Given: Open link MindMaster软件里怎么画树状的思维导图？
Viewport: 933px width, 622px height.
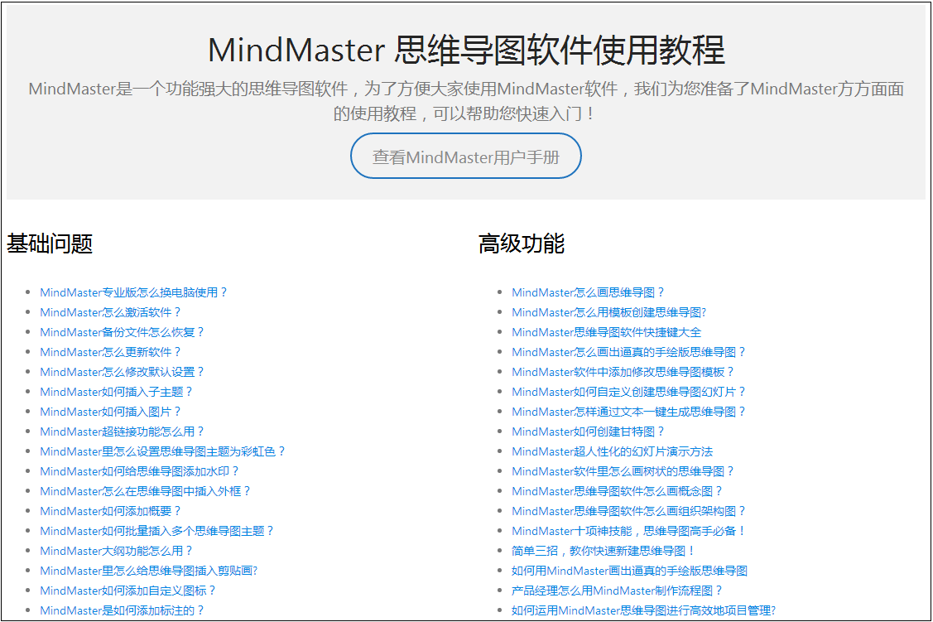Looking at the screenshot, I should [x=623, y=471].
